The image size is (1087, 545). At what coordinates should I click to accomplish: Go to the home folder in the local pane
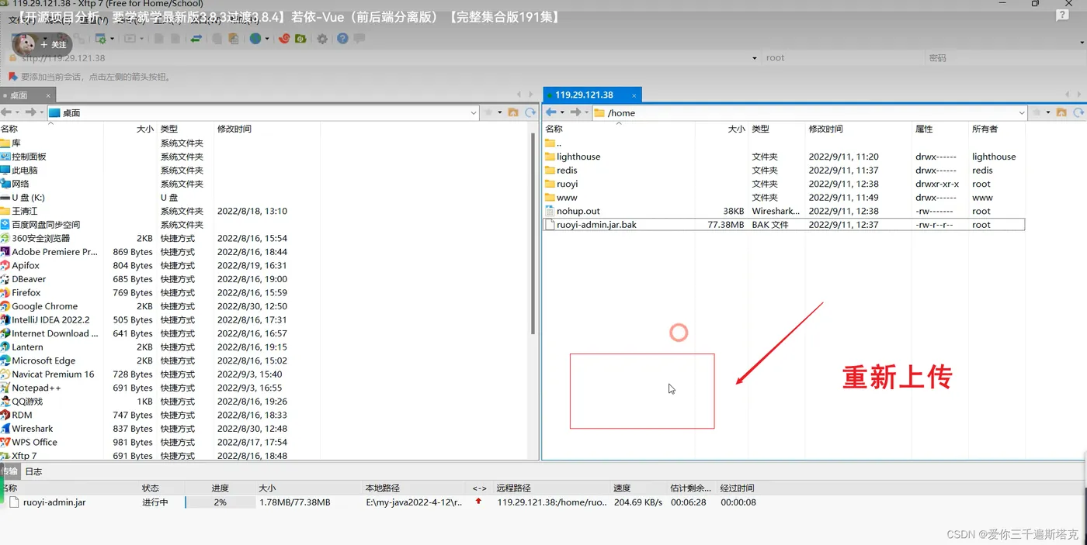[x=513, y=112]
